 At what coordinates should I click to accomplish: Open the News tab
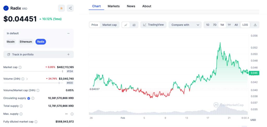pyautogui.click(x=131, y=6)
